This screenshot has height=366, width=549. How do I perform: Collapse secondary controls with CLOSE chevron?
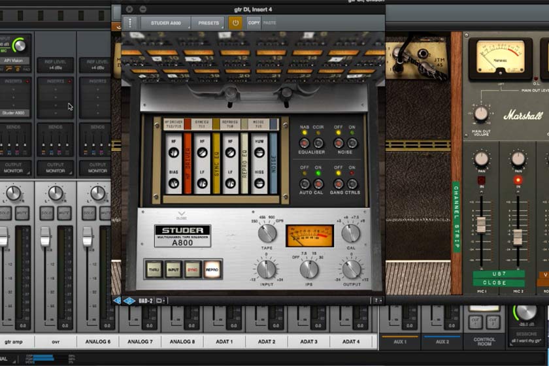pyautogui.click(x=182, y=214)
